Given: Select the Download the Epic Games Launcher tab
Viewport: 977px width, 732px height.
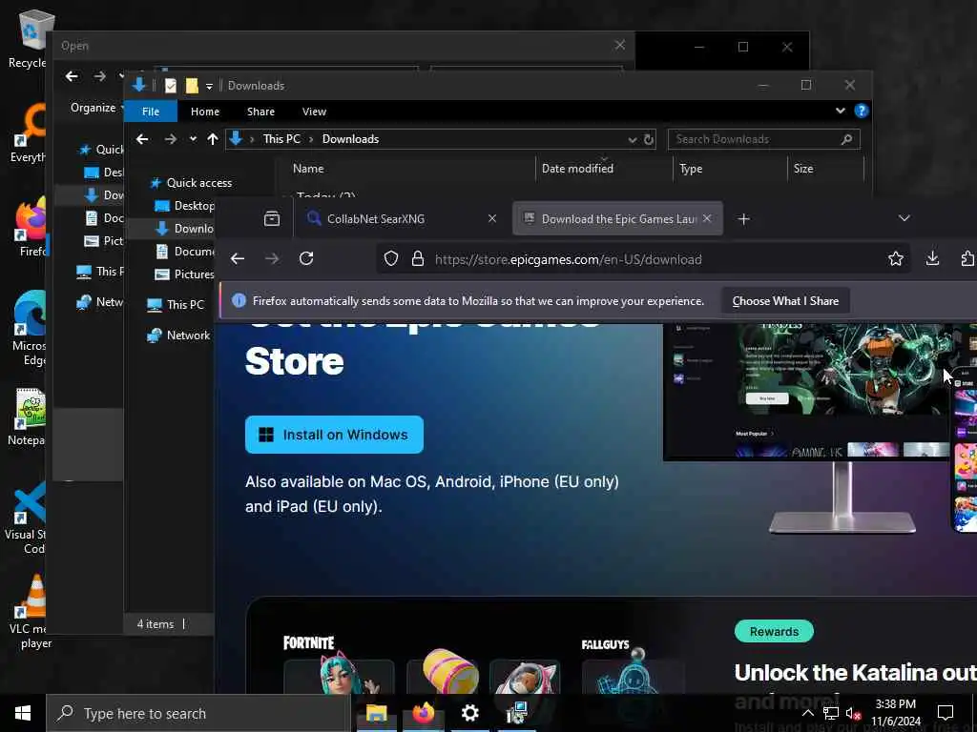Looking at the screenshot, I should coord(617,218).
